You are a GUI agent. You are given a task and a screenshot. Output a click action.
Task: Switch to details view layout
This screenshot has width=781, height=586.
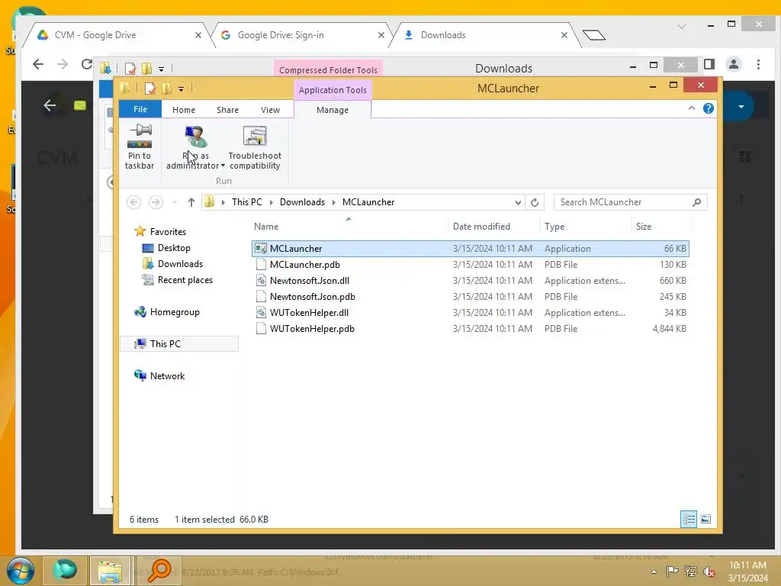coord(689,519)
